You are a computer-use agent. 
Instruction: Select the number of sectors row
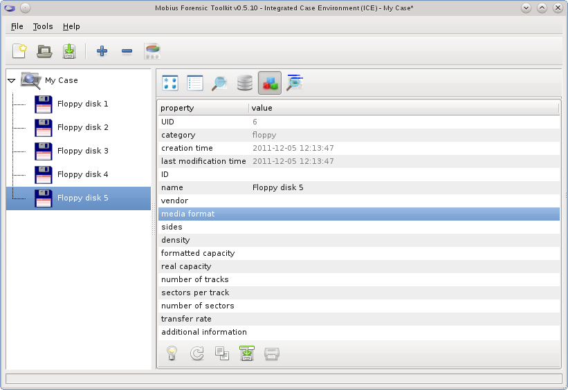(x=359, y=306)
